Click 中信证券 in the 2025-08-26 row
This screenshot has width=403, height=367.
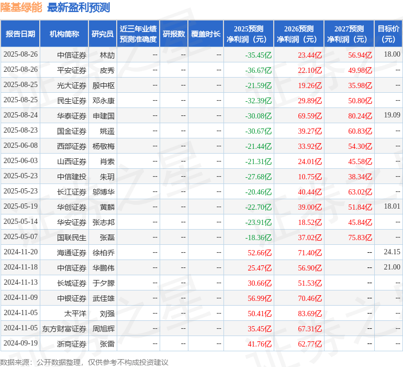72,55
